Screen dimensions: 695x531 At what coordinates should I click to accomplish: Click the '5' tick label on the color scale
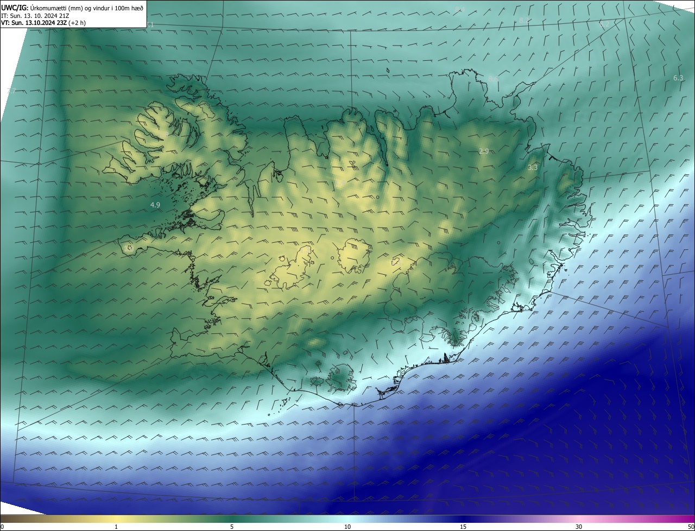pyautogui.click(x=232, y=527)
